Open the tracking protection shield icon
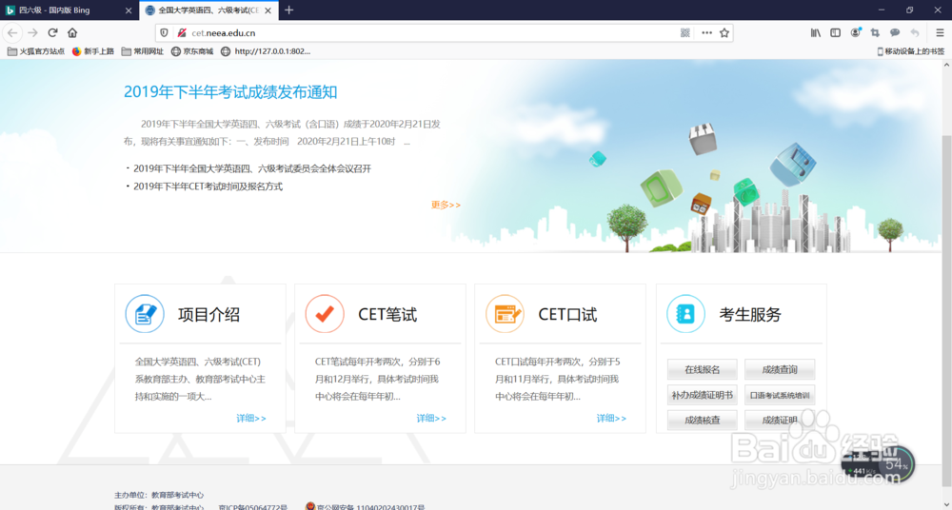 tap(164, 32)
